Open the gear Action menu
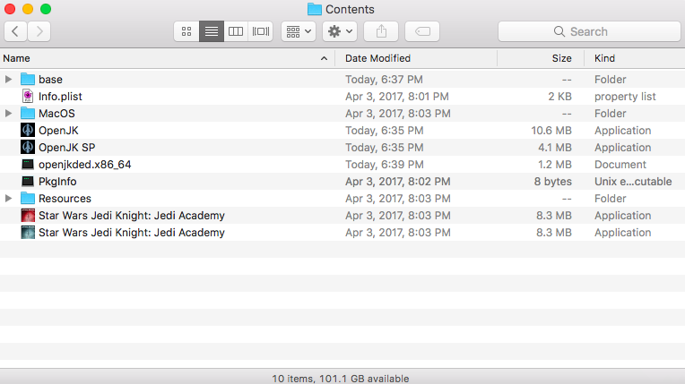Viewport: 685px width, 384px height. [340, 31]
